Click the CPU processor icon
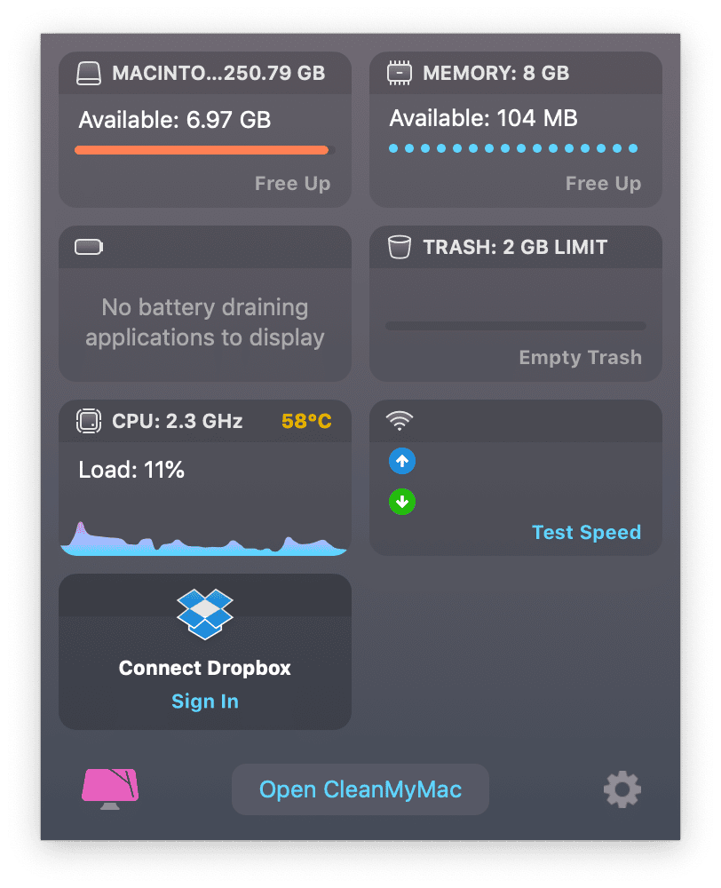Image resolution: width=721 pixels, height=888 pixels. [x=89, y=421]
